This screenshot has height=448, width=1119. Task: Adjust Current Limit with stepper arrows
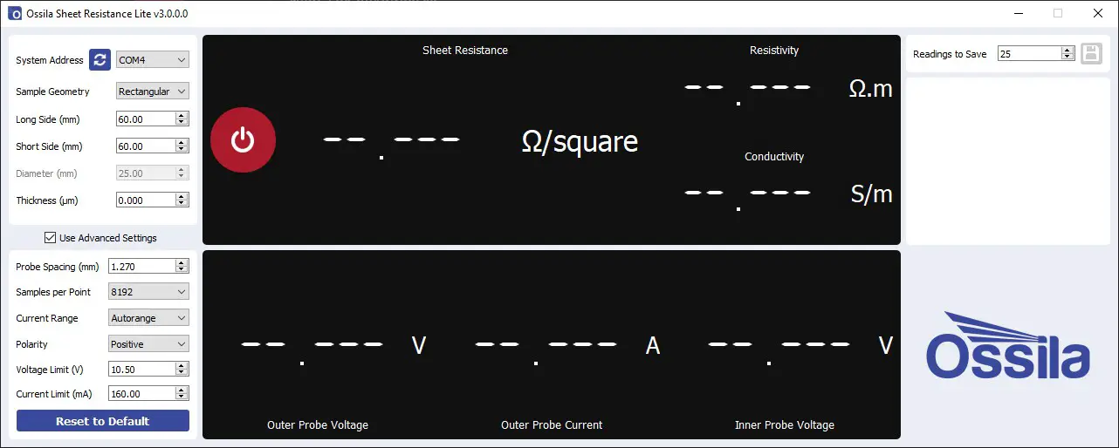[182, 394]
